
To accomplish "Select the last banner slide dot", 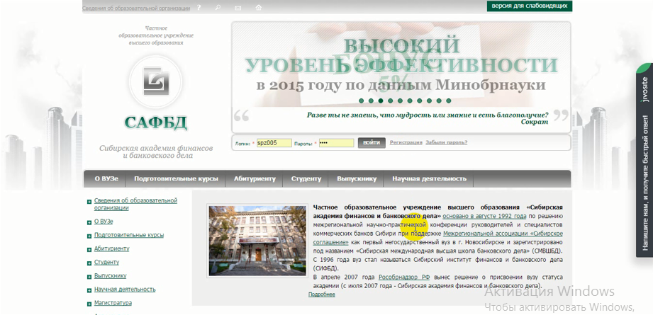I will point(449,101).
